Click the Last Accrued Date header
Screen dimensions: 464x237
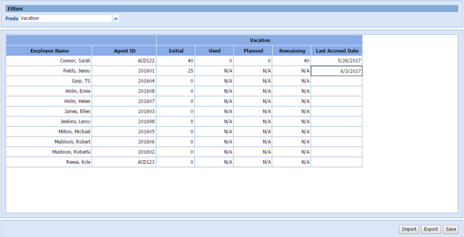point(336,51)
